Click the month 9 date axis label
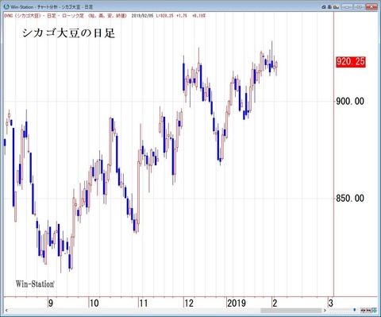This screenshot has width=381, height=317. pos(51,303)
